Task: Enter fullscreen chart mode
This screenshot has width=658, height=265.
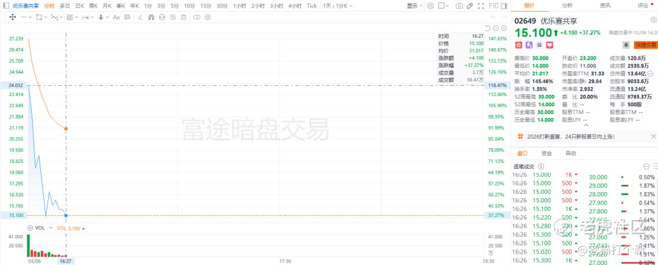Action: (x=481, y=6)
